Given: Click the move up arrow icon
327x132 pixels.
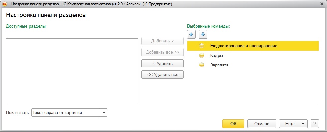Looking at the screenshot, I should click(x=191, y=34).
